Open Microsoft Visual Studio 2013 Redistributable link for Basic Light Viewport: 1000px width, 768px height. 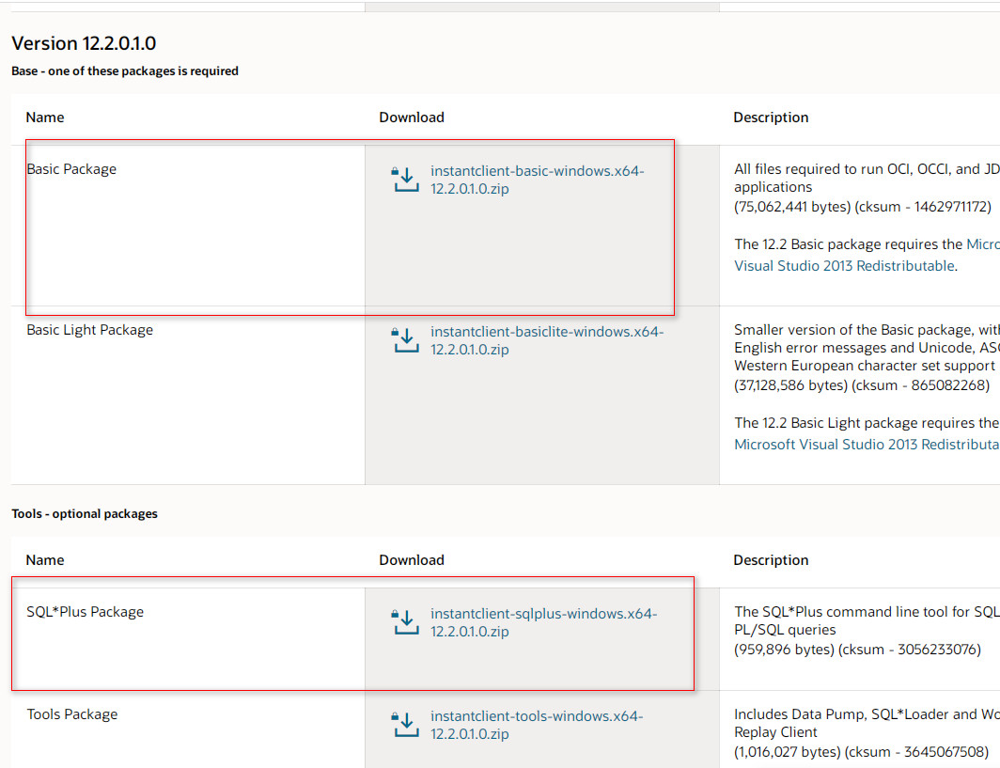[x=867, y=445]
